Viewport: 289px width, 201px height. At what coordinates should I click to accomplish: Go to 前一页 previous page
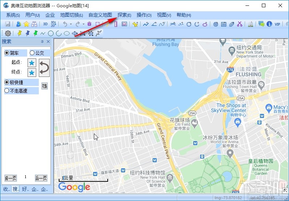tap(11, 178)
